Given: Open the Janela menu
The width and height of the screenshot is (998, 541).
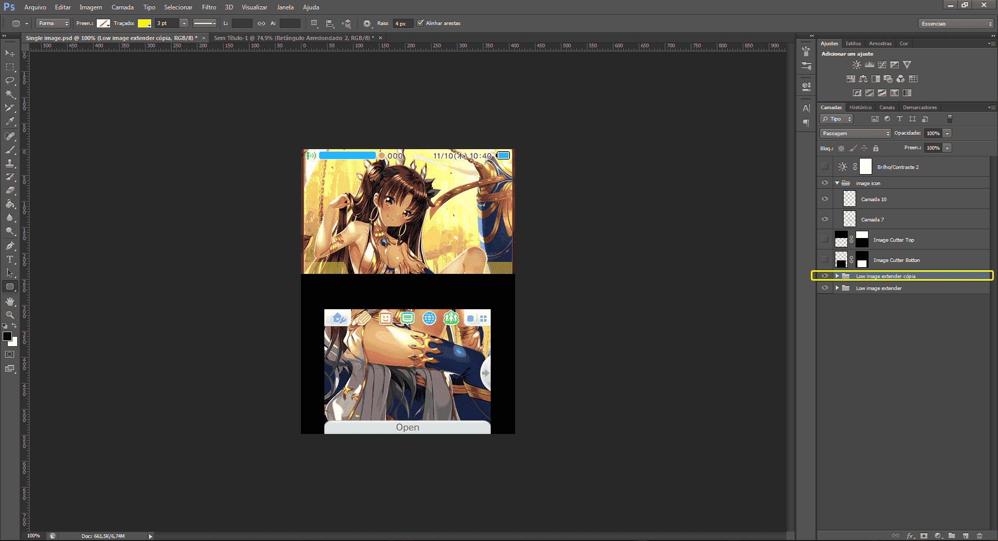Looking at the screenshot, I should point(285,7).
